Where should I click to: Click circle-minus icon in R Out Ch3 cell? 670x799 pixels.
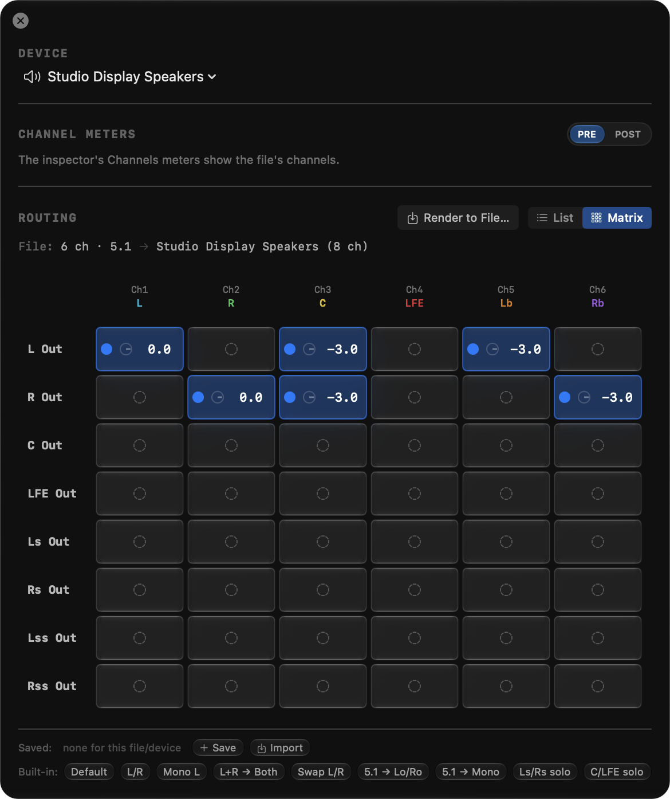point(309,397)
